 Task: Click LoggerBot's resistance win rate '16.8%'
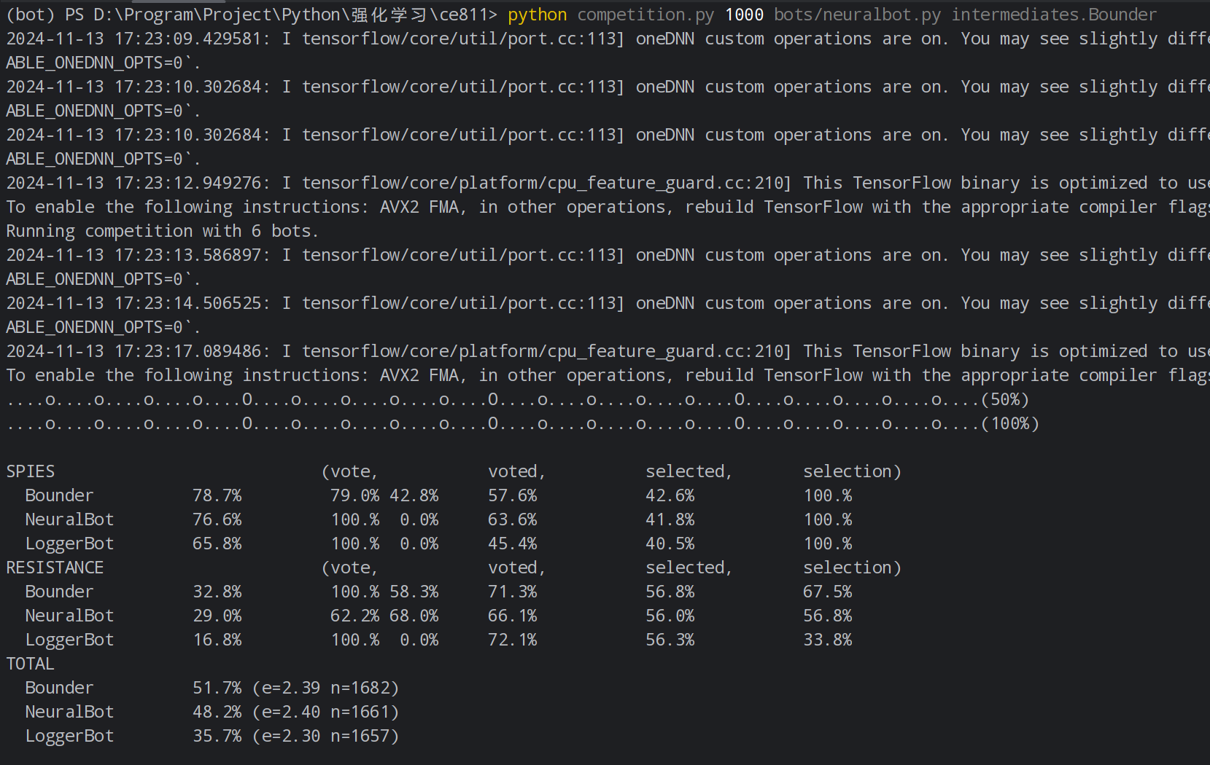point(217,640)
